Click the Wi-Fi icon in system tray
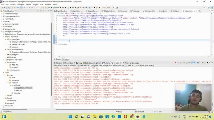This screenshot has height=120, width=214. 190,117
